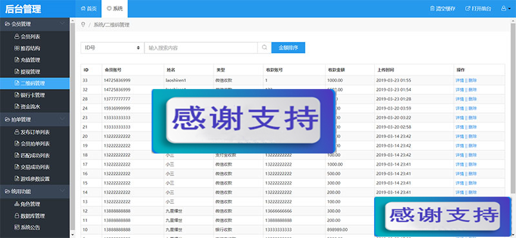
Task: Collapse the 抢单管理 sidebar group
Action: coord(35,119)
